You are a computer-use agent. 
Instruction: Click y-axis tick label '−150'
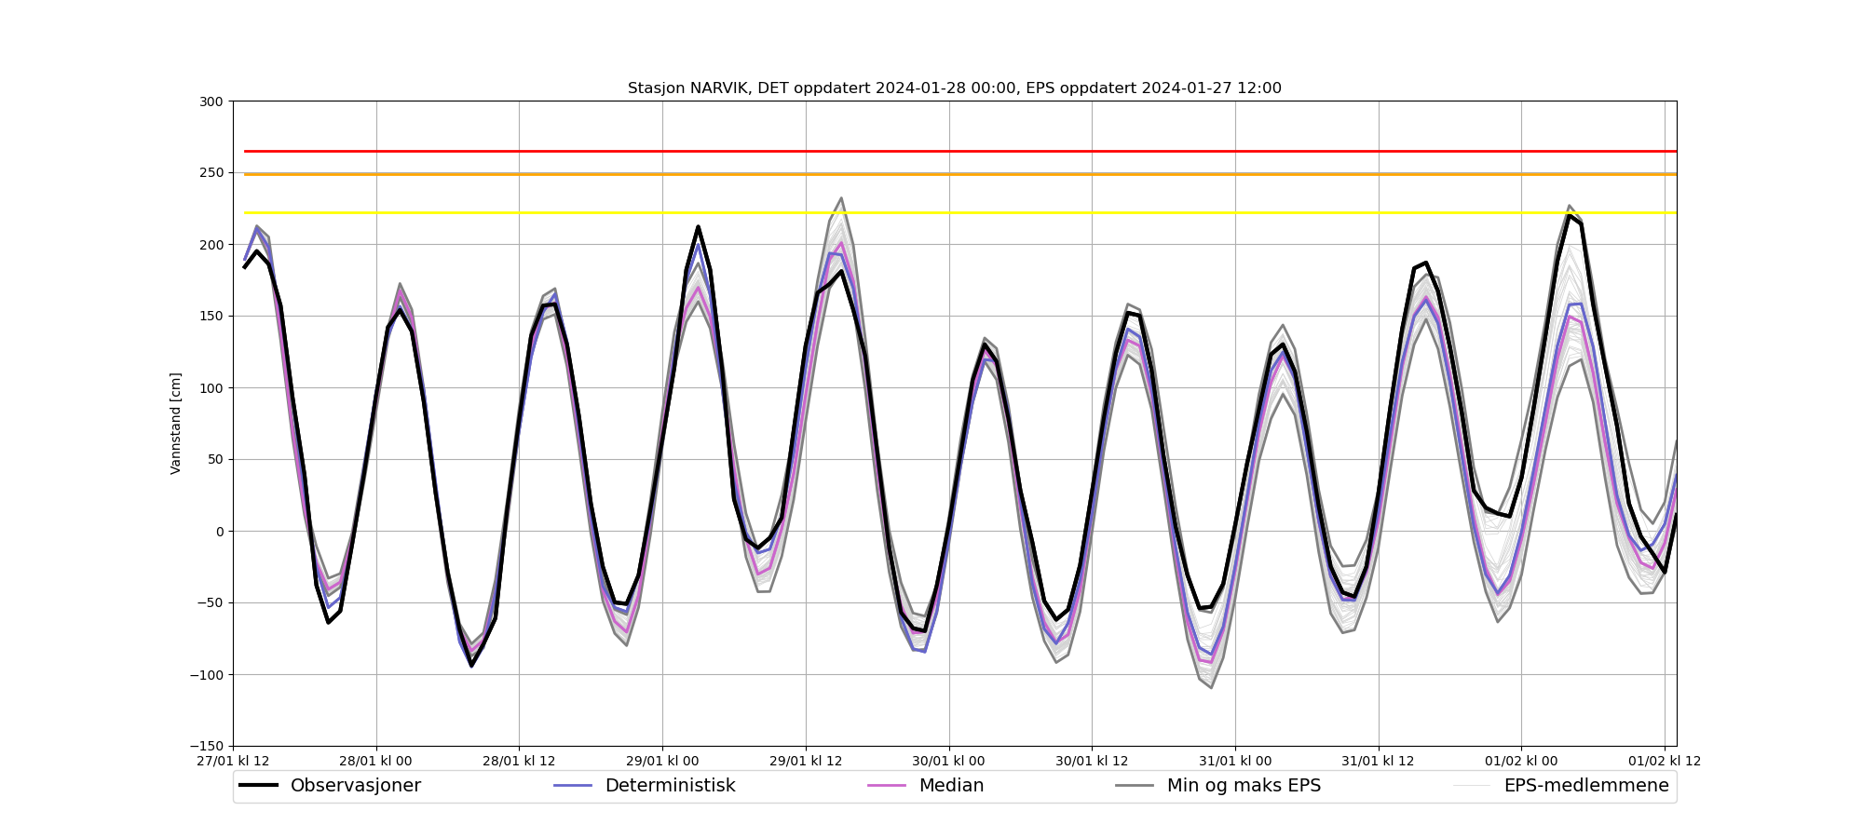pos(207,747)
